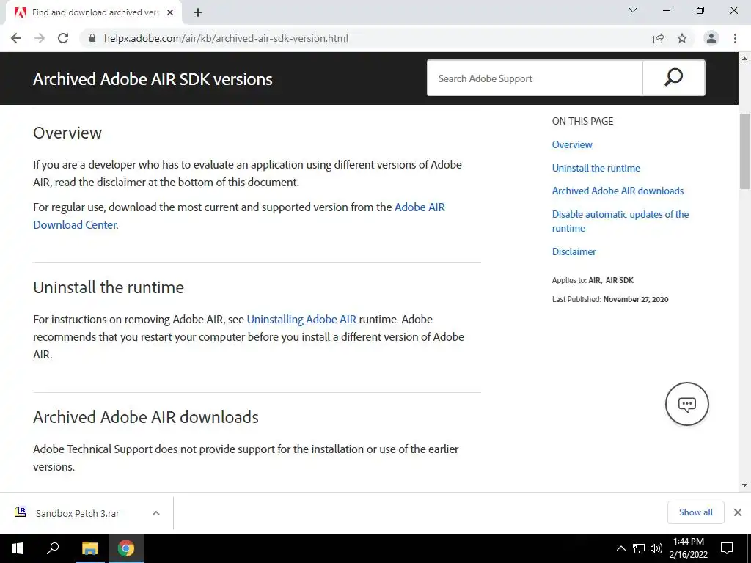Open the notification center icon

pos(727,548)
